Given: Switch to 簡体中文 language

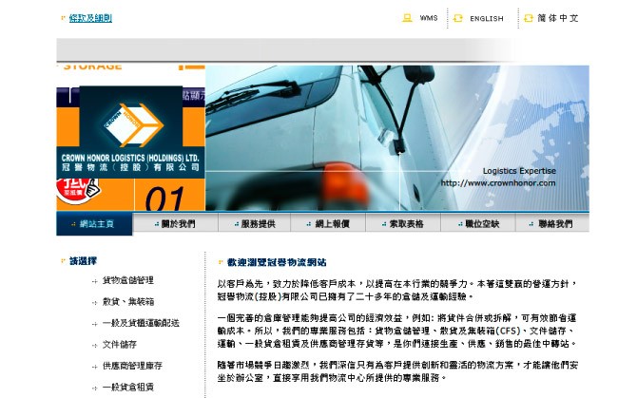Looking at the screenshot, I should click(557, 18).
